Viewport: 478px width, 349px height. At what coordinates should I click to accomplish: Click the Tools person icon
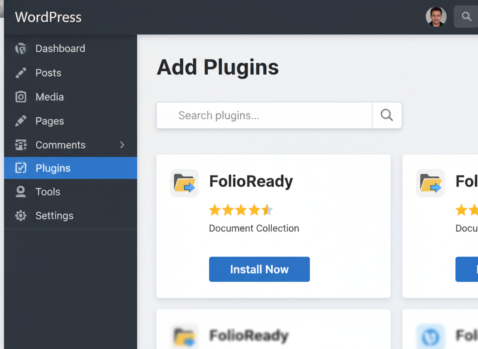21,191
